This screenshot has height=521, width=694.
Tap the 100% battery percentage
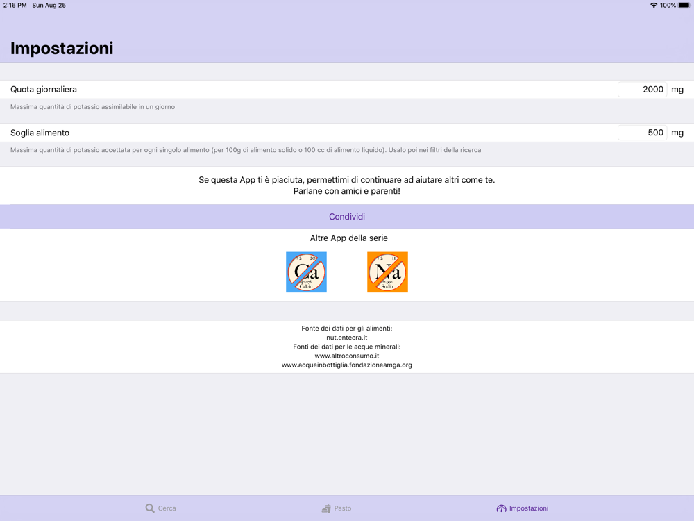pyautogui.click(x=668, y=6)
